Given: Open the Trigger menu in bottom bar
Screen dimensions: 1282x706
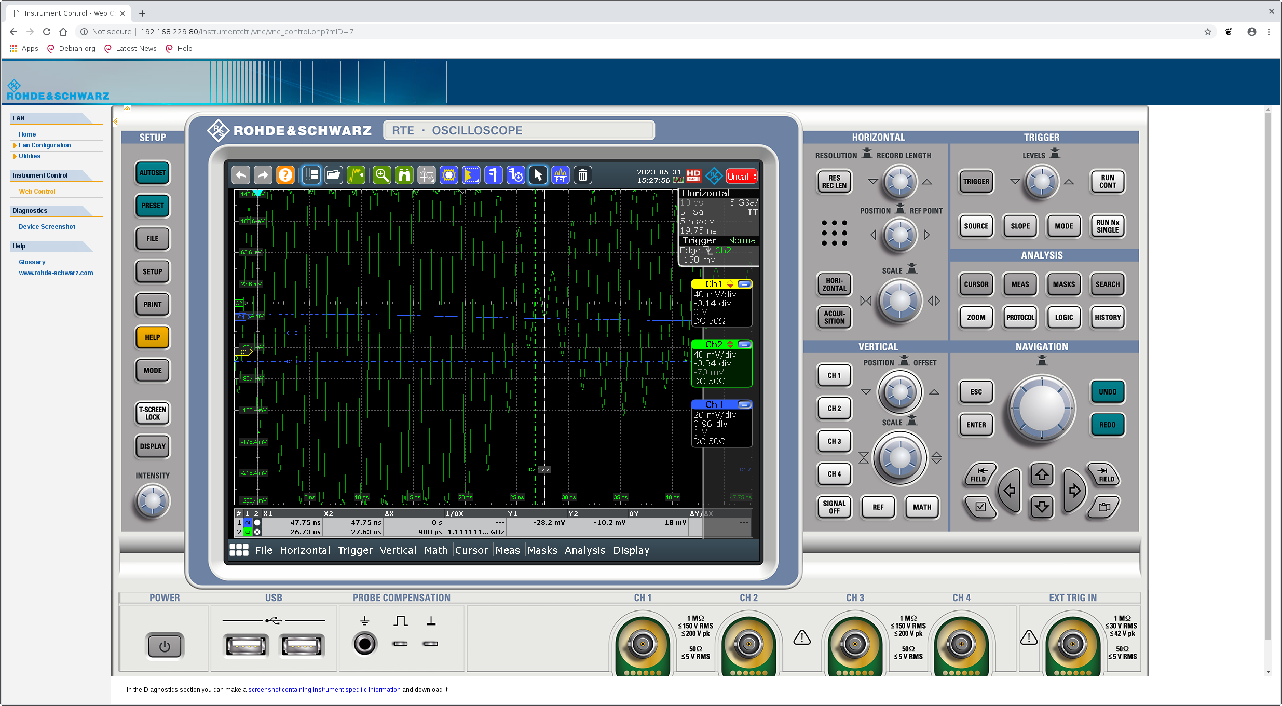Looking at the screenshot, I should (355, 550).
